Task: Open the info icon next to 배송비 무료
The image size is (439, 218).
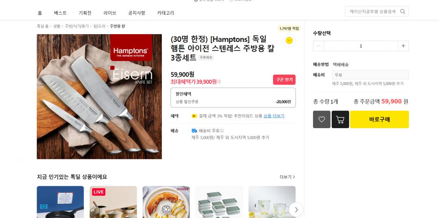Action: (x=222, y=131)
